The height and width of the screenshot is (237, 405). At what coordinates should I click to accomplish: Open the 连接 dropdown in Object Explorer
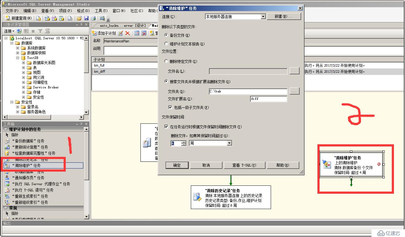click(9, 31)
